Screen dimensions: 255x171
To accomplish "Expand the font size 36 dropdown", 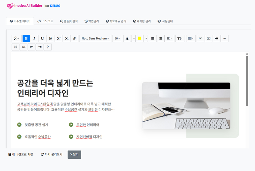I will [117, 39].
